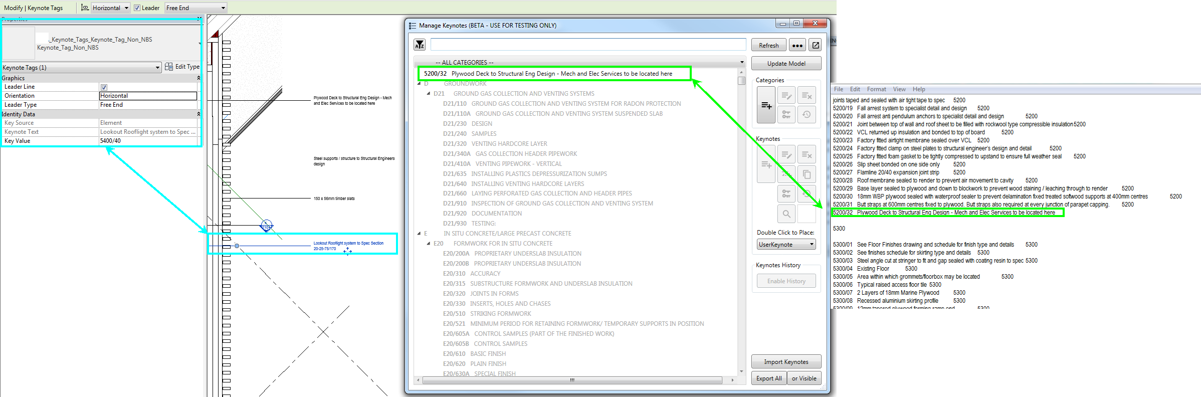
Task: Click line 5200/32 in the text editor
Action: [x=944, y=213]
